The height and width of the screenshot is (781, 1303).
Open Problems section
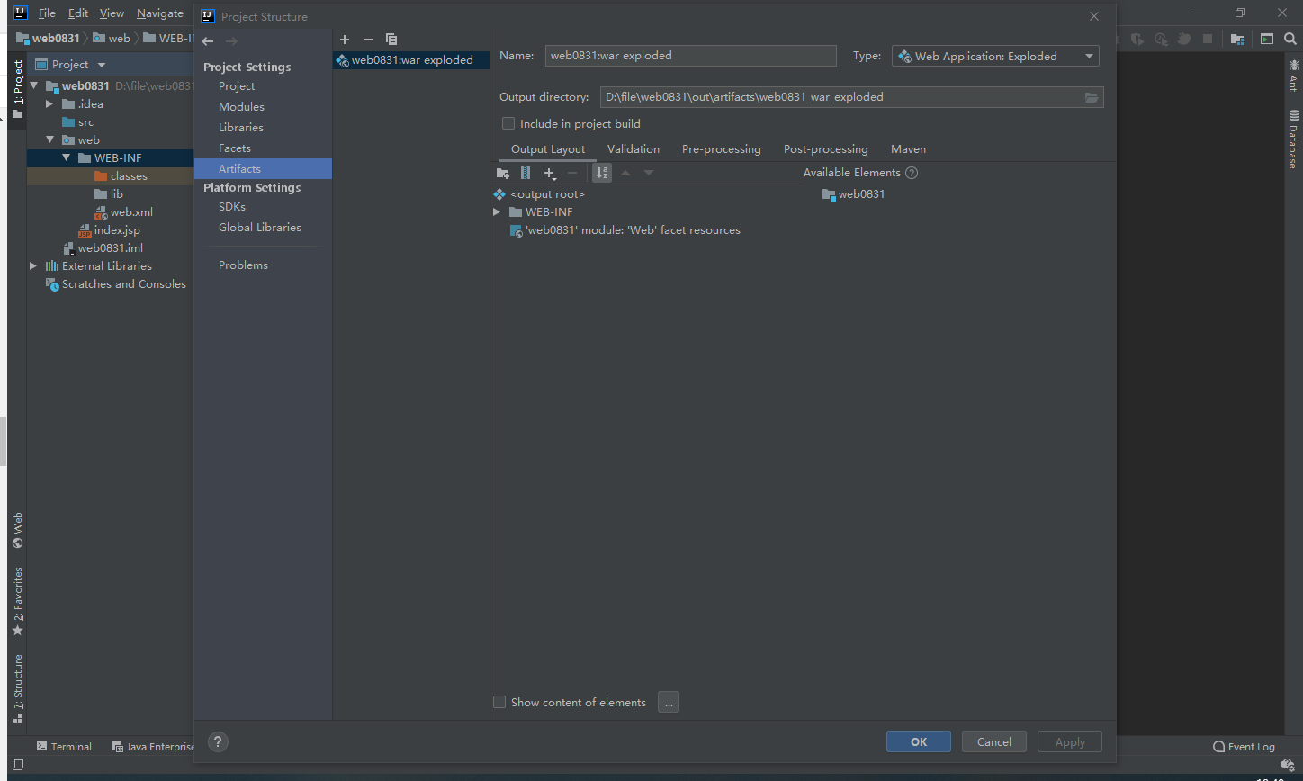[x=243, y=265]
